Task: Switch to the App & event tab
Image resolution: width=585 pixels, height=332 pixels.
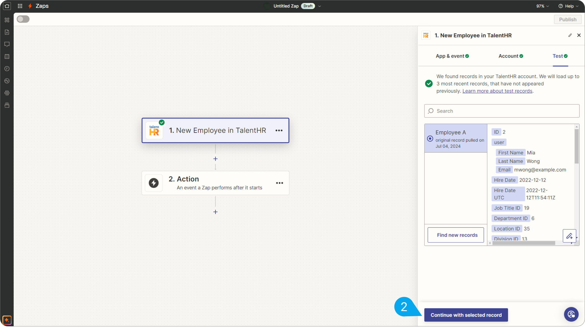Action: coord(452,56)
